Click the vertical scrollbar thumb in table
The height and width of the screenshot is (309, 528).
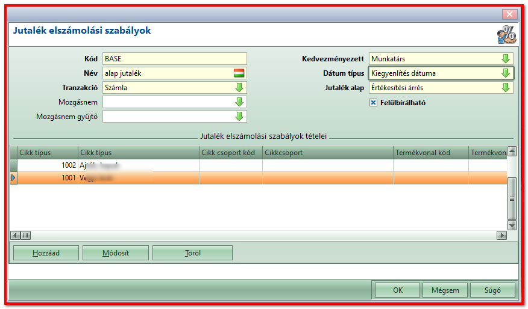512,198
